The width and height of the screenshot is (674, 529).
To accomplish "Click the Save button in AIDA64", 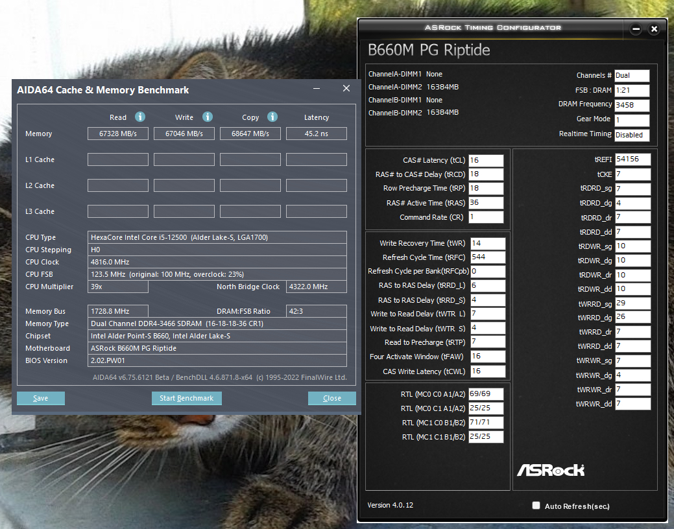I will pyautogui.click(x=41, y=398).
